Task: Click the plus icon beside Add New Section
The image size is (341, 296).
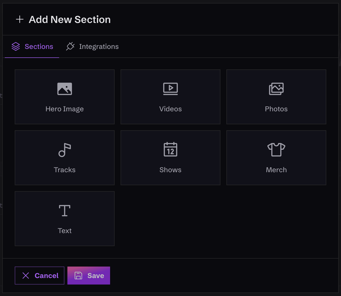Action: 19,19
